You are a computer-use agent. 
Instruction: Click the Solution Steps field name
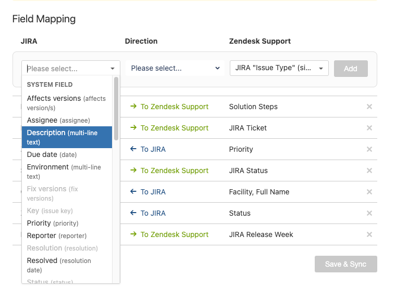(253, 107)
